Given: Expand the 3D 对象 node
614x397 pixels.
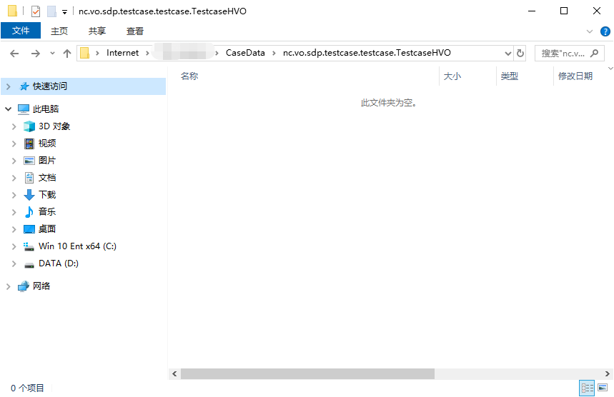Looking at the screenshot, I should [x=14, y=126].
